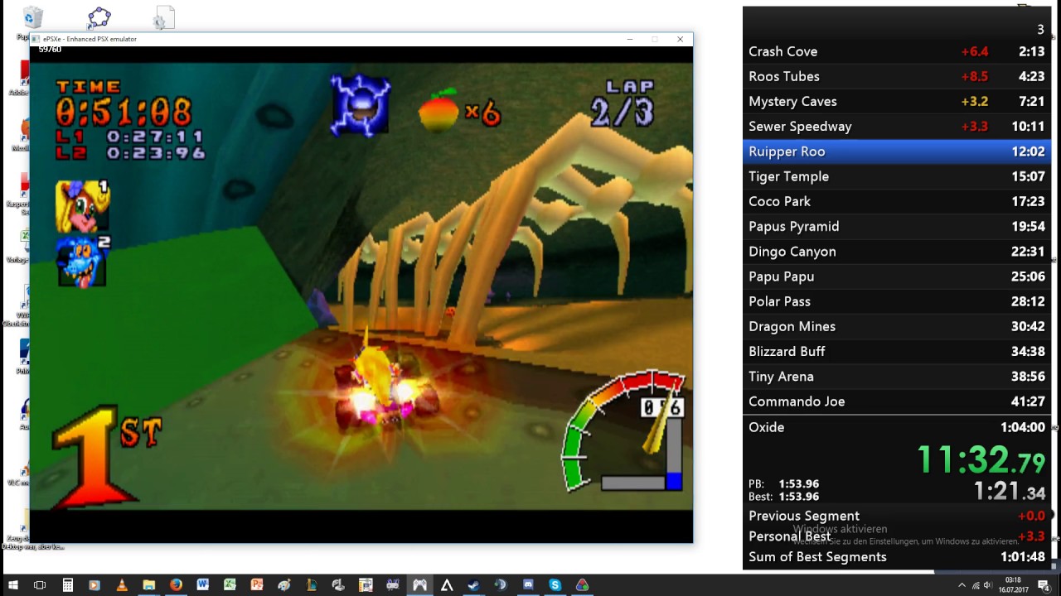Click the green main timer 11:32.79

coord(981,459)
